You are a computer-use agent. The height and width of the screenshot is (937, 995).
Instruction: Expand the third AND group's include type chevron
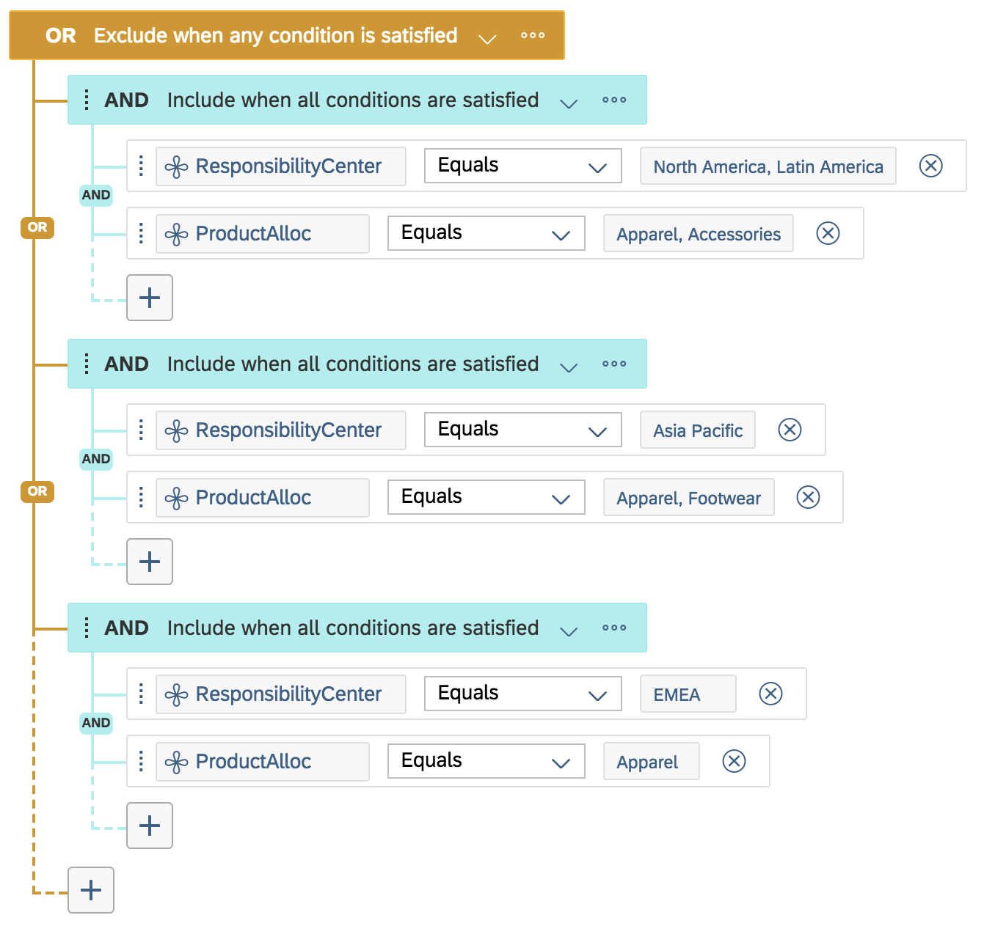click(569, 630)
